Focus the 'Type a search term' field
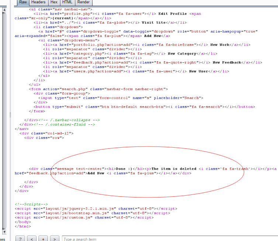 click(x=170, y=239)
